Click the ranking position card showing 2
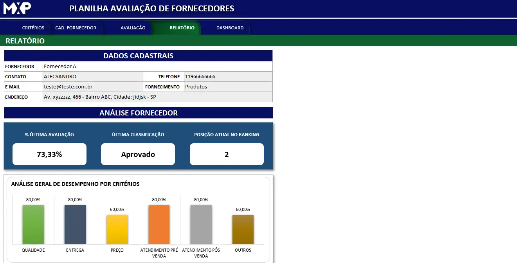The height and width of the screenshot is (263, 517). pos(227,154)
